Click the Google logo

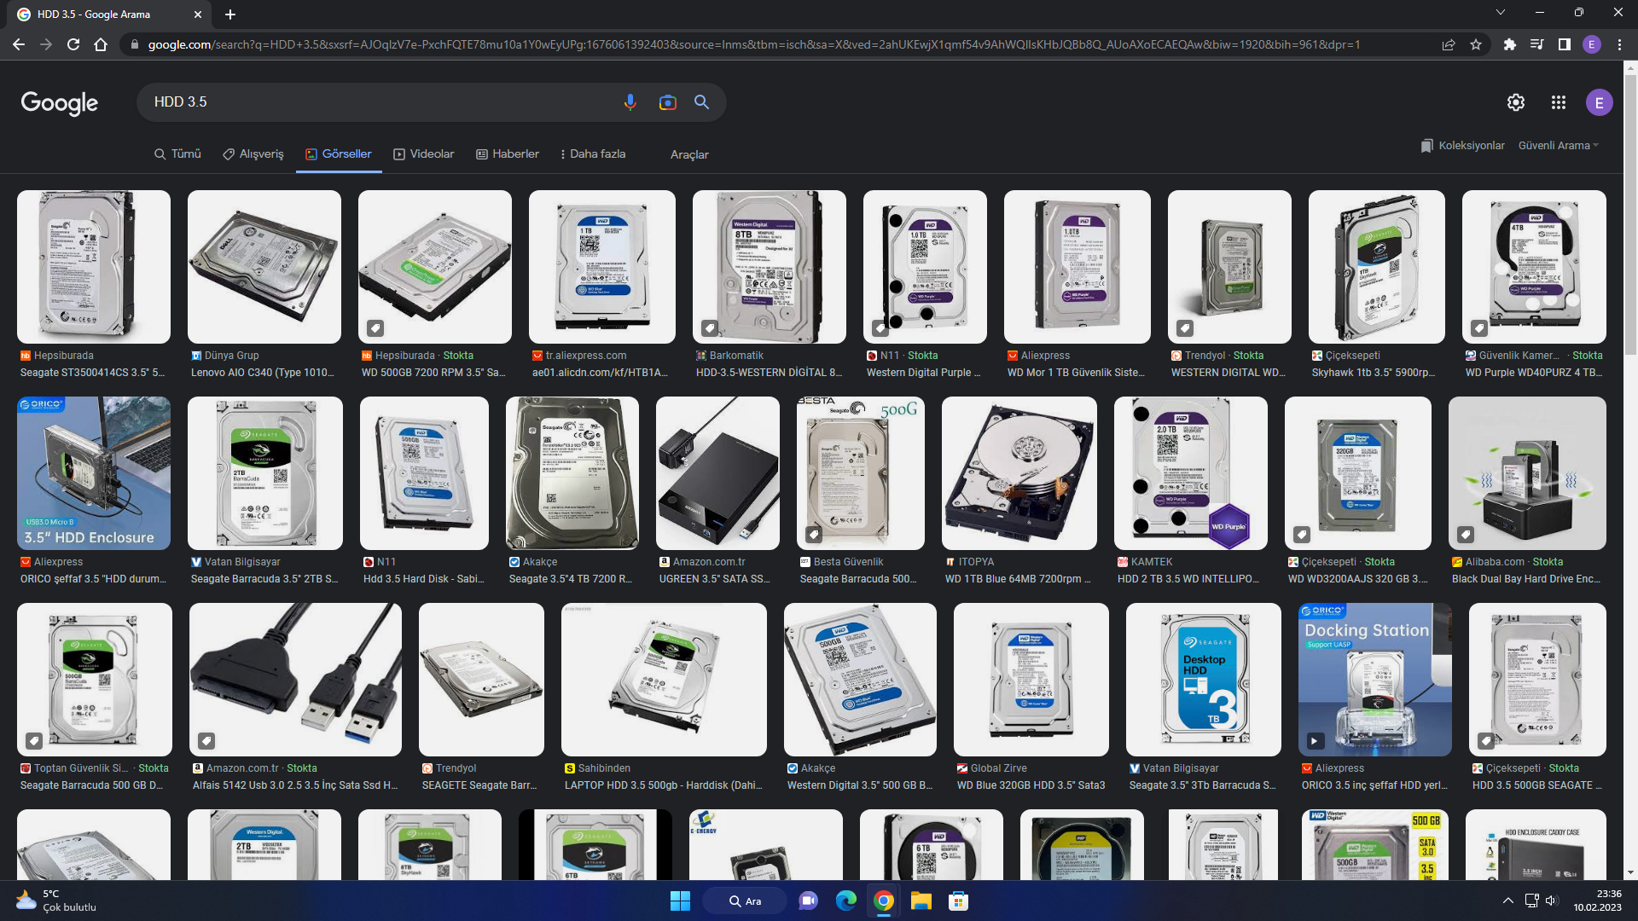[x=60, y=102]
